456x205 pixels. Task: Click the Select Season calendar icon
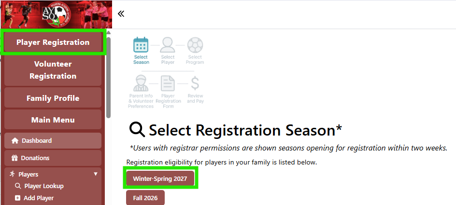pos(141,45)
